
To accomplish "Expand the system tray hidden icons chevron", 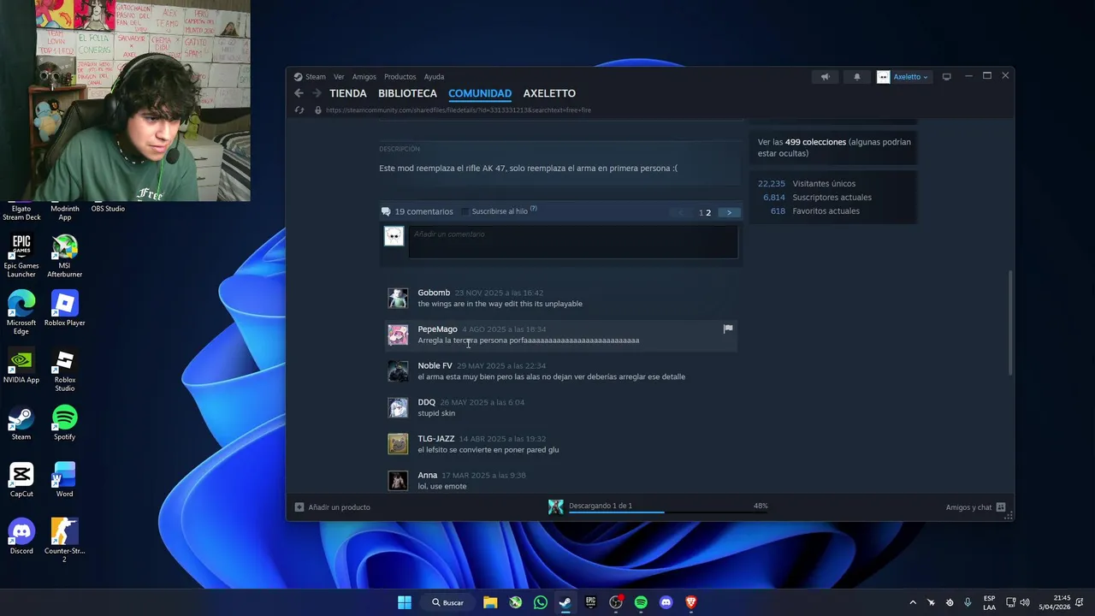I will [913, 602].
